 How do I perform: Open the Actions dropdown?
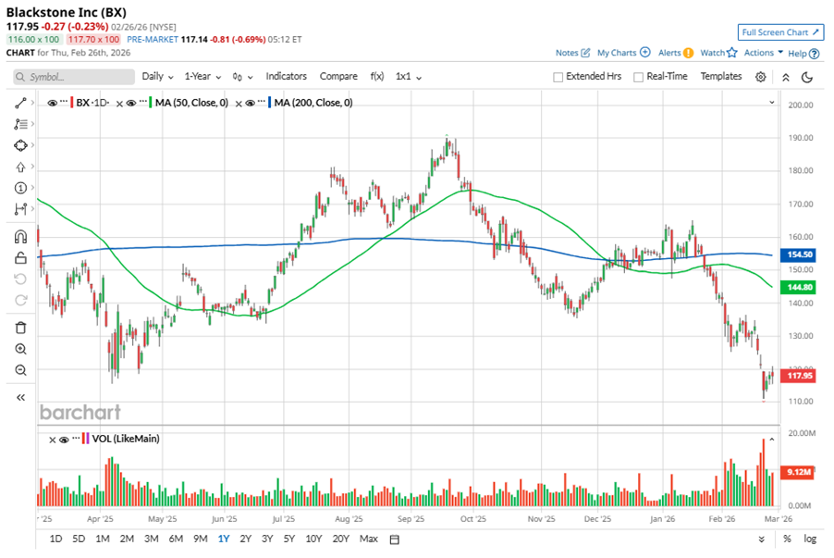pyautogui.click(x=763, y=53)
